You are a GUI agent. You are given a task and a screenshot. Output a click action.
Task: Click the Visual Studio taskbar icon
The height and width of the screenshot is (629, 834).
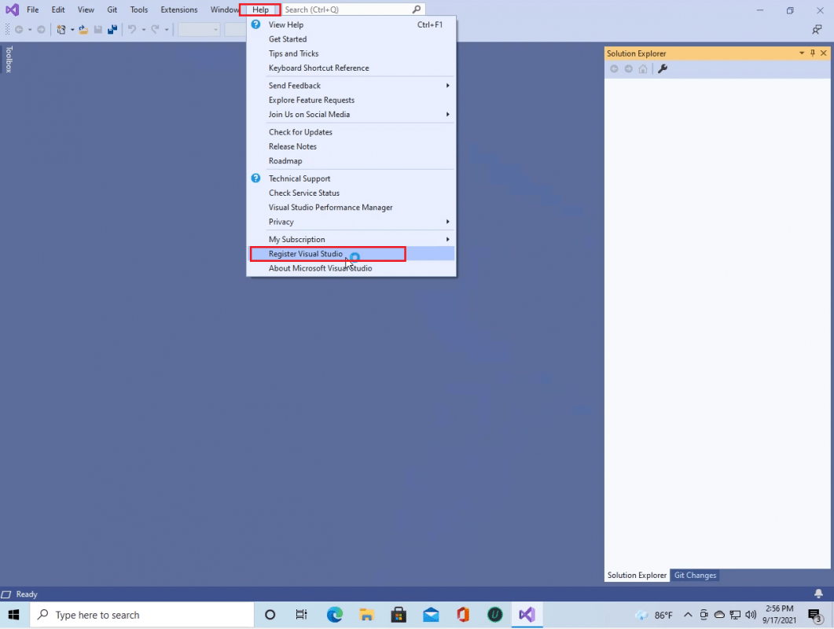pyautogui.click(x=527, y=615)
